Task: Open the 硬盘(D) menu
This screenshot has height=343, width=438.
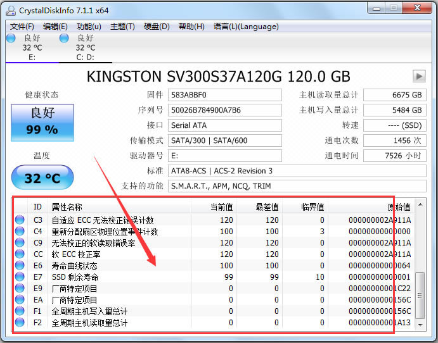Action: tap(157, 27)
